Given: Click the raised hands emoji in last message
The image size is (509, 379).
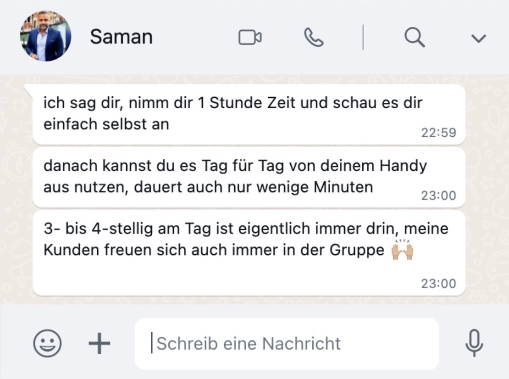Looking at the screenshot, I should [403, 250].
